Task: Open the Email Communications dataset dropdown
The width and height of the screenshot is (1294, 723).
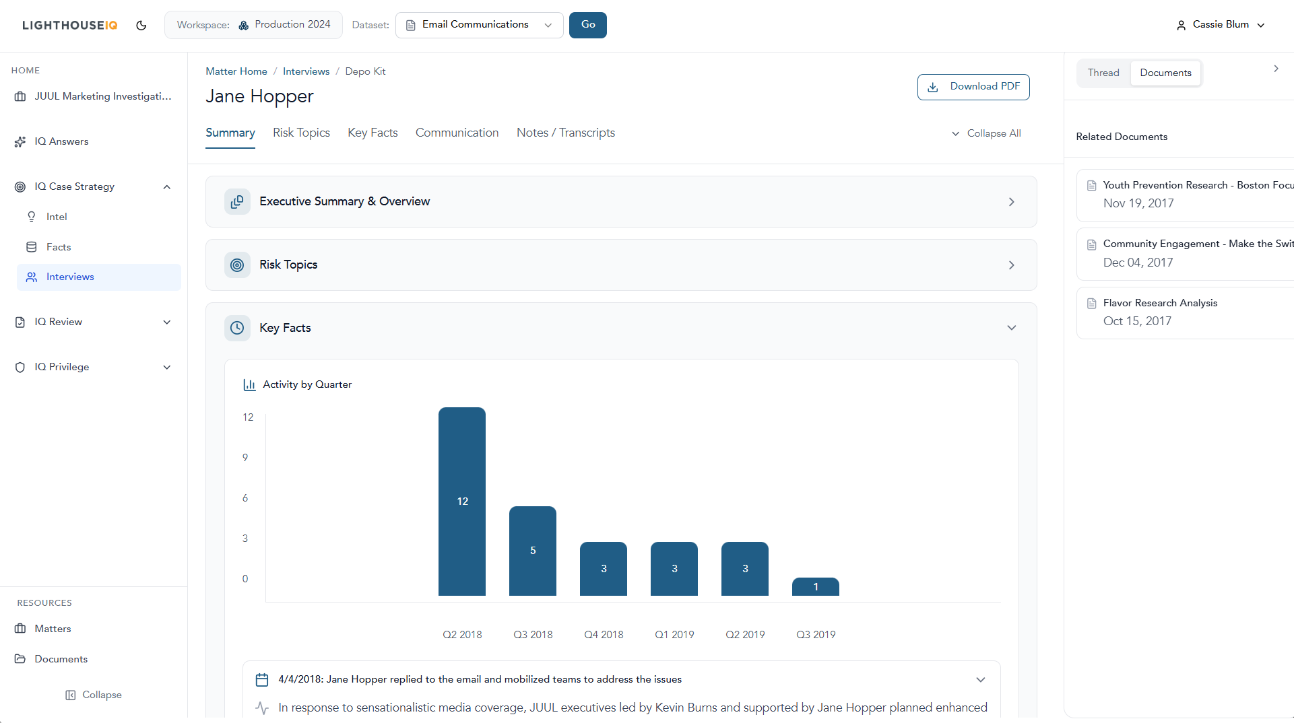Action: (479, 25)
